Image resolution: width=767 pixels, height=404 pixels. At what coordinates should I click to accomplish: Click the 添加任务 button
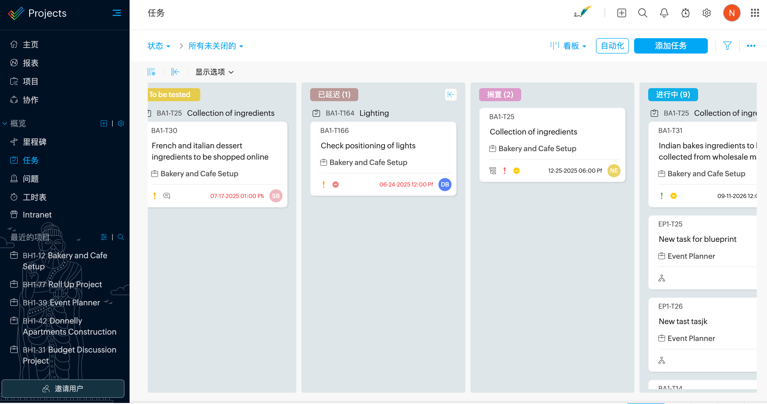670,46
